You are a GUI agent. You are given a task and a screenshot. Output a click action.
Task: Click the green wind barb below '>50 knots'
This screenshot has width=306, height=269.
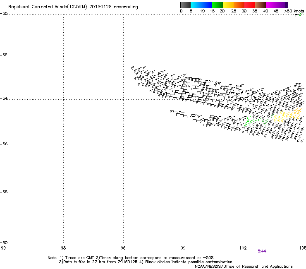(301, 14)
